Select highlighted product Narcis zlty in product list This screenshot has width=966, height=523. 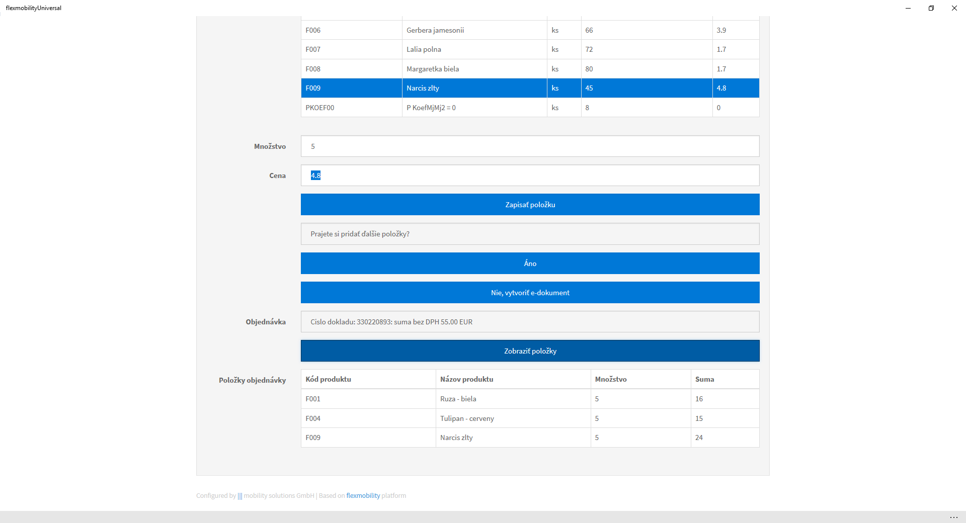(530, 88)
